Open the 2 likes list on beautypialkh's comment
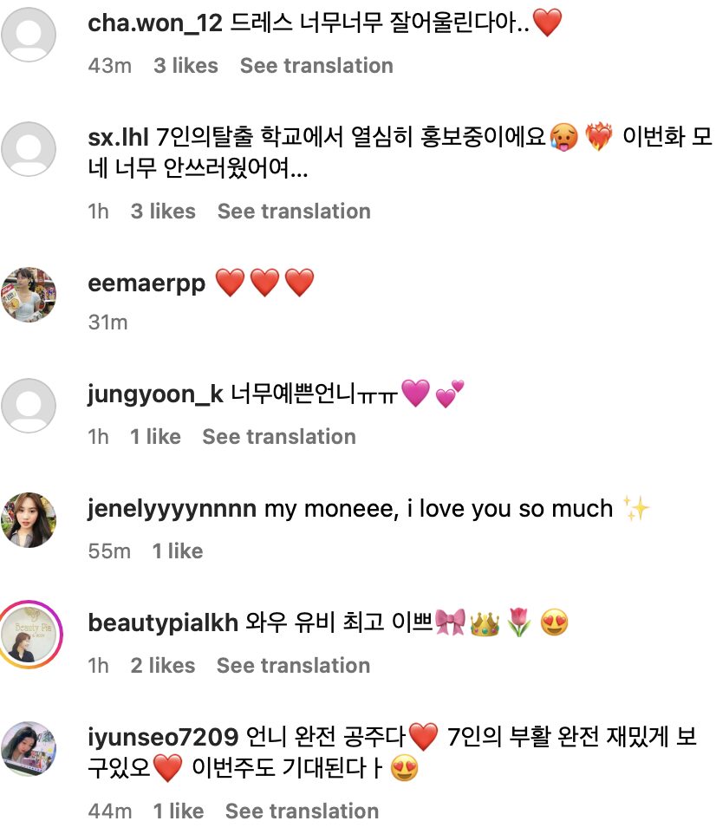 pos(163,666)
